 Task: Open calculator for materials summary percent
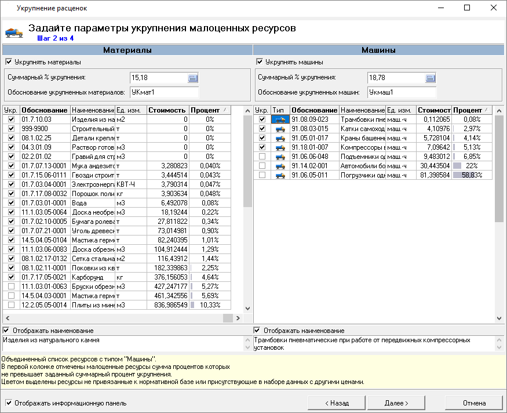pyautogui.click(x=194, y=78)
